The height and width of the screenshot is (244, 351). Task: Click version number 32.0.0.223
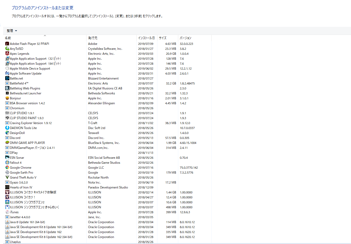(186, 44)
